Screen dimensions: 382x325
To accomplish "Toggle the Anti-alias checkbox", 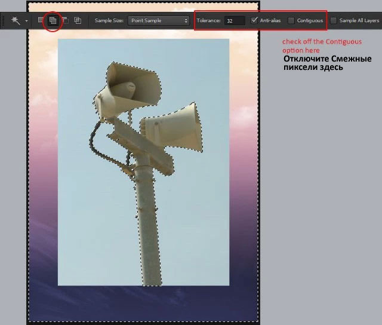I will pyautogui.click(x=254, y=20).
